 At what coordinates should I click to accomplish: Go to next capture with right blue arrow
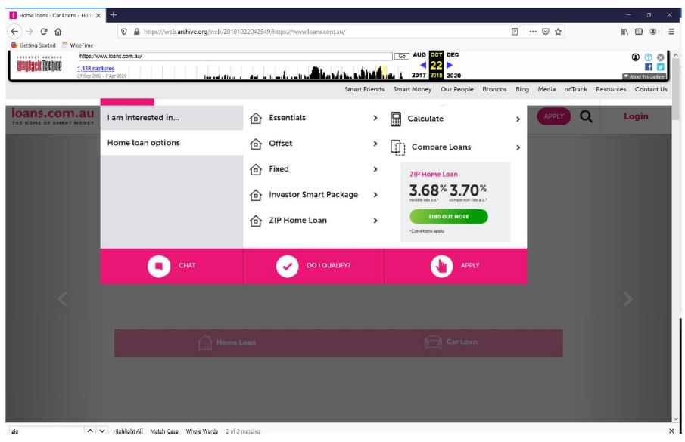point(450,66)
